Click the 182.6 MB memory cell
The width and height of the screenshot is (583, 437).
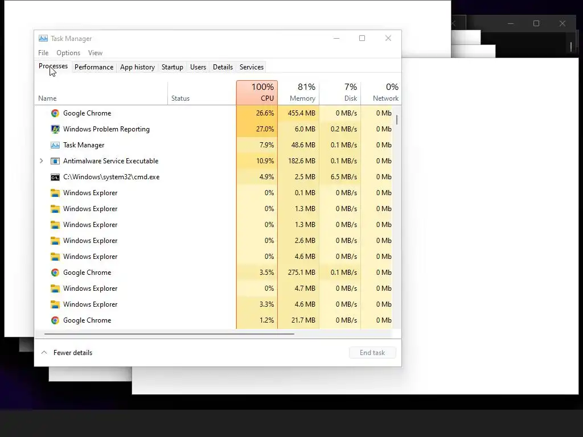point(298,161)
